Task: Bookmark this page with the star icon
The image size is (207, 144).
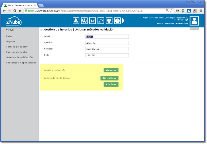Action: point(171,11)
